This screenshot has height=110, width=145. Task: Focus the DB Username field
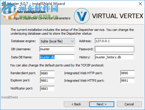point(57,49)
